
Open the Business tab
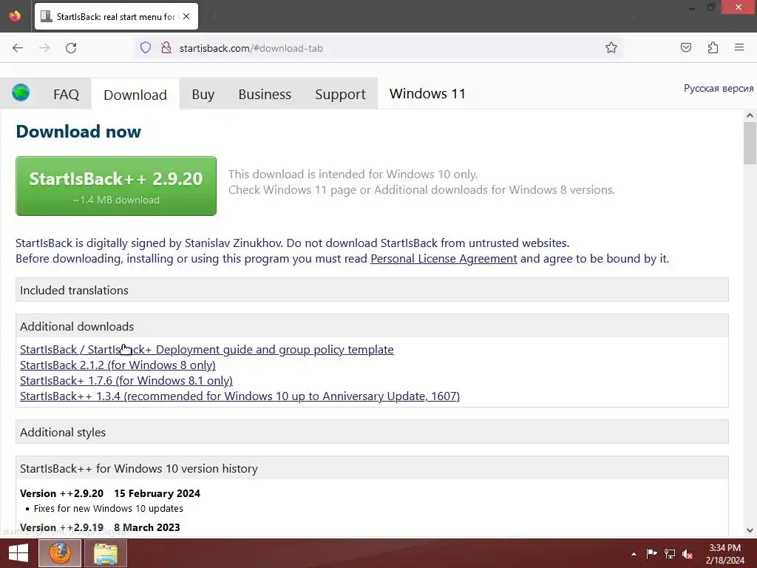(265, 94)
